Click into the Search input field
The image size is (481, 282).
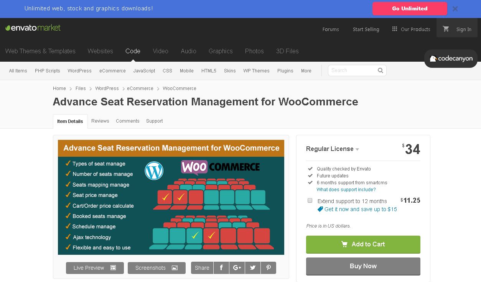352,70
